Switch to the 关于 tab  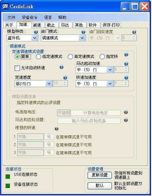coord(10,25)
